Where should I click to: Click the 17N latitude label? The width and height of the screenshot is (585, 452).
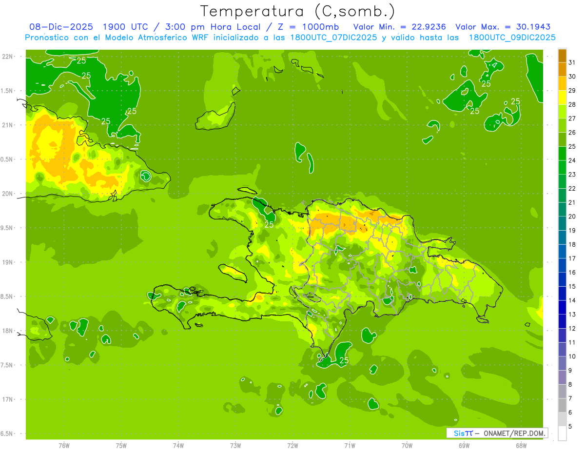coord(8,399)
